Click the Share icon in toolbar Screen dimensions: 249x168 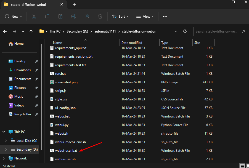click(x=87, y=17)
